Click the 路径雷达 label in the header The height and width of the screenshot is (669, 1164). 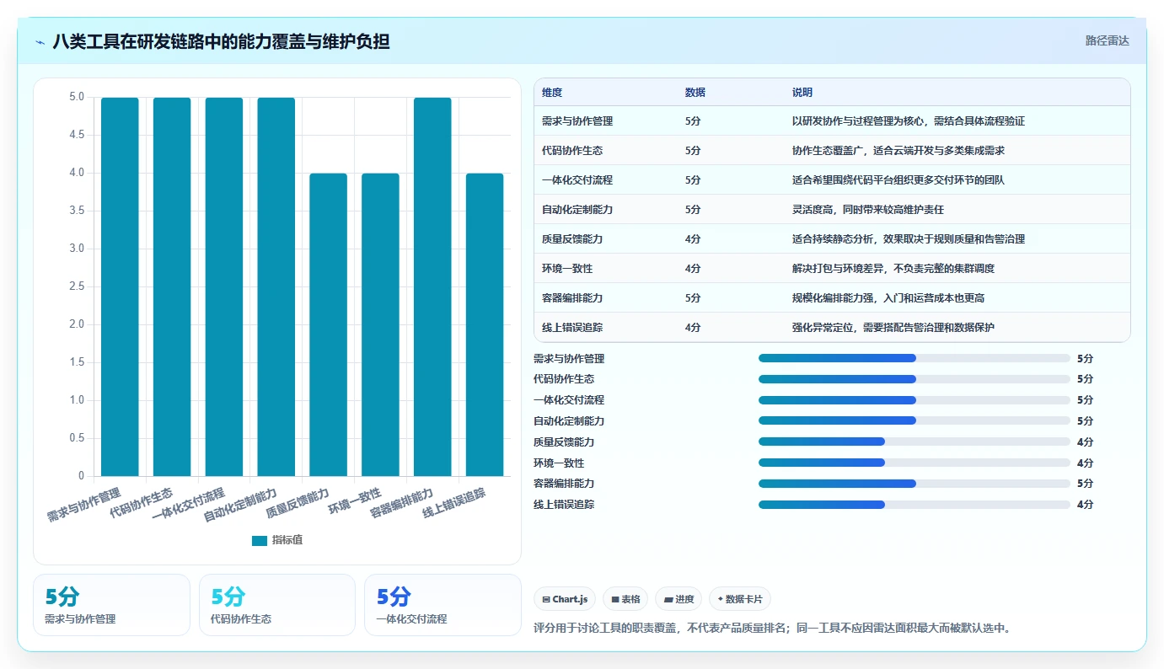coord(1107,40)
